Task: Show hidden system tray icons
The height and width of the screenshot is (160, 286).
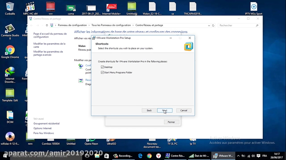Action: pyautogui.click(x=238, y=156)
